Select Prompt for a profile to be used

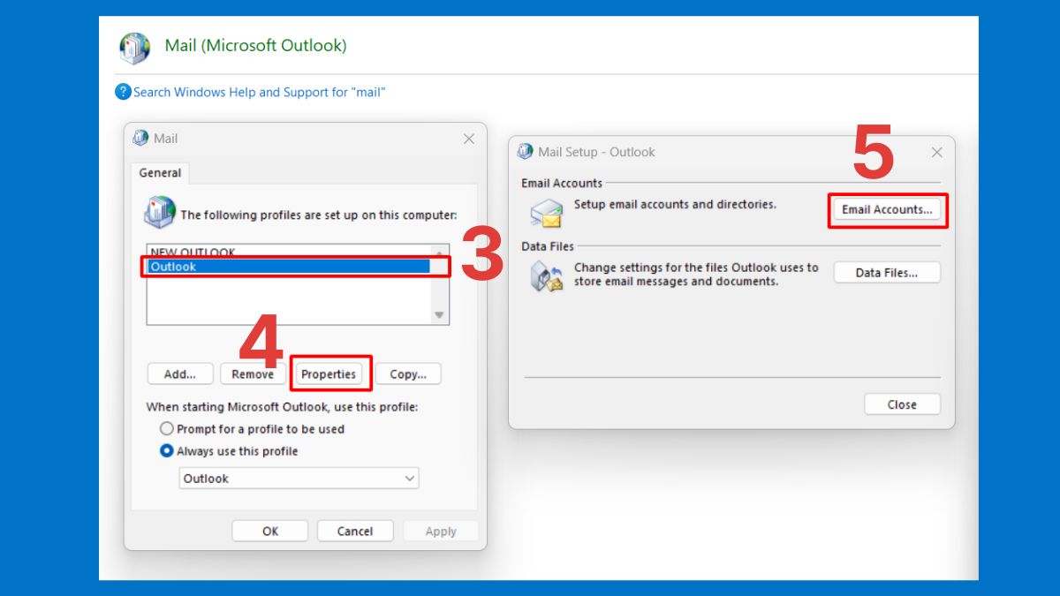253,428
